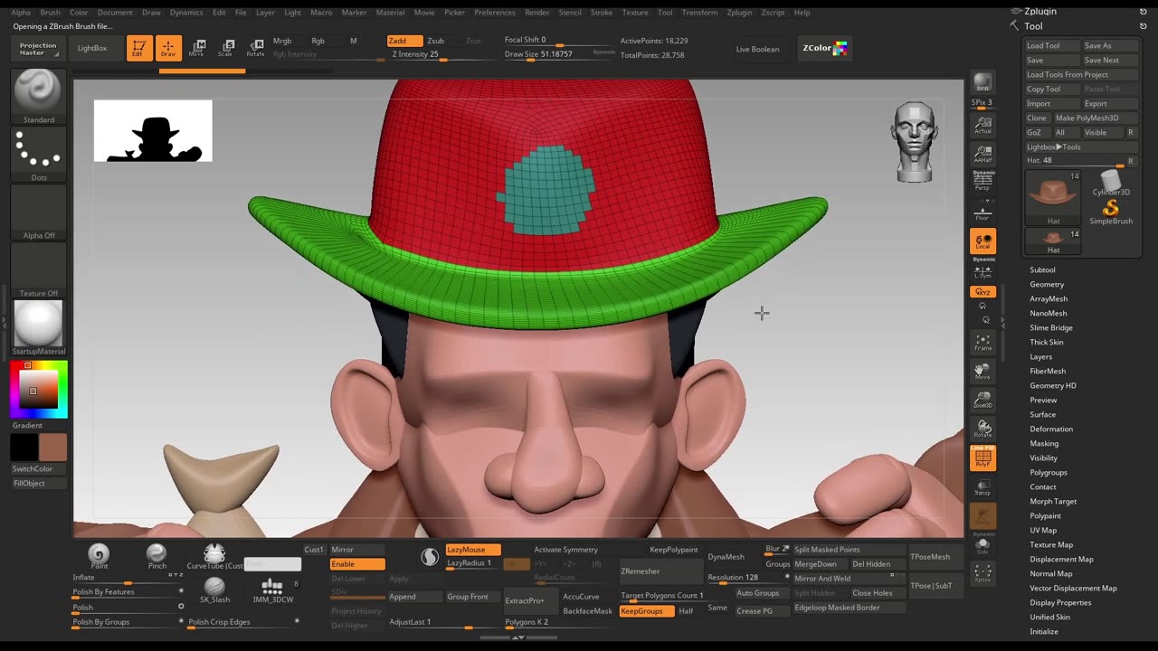This screenshot has height=651, width=1158.
Task: Click the DynaMesh button
Action: pos(726,557)
